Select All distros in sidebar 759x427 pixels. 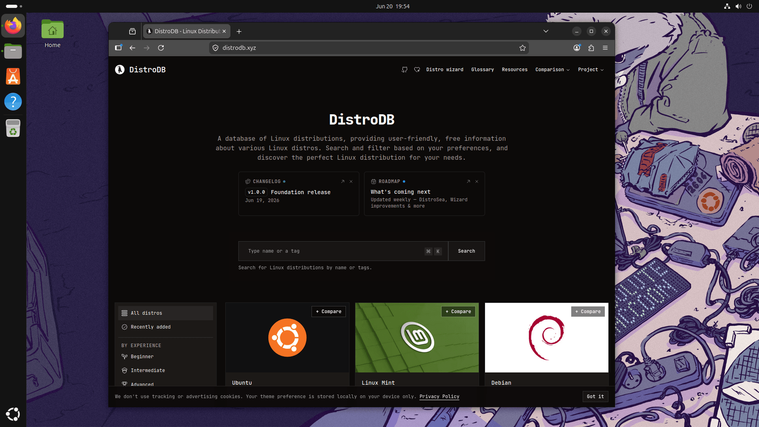[x=166, y=313]
